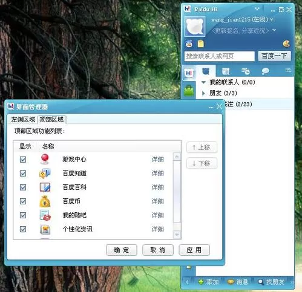Open 详细 link for 个性化资讯
The height and width of the screenshot is (292, 302).
[x=158, y=229]
